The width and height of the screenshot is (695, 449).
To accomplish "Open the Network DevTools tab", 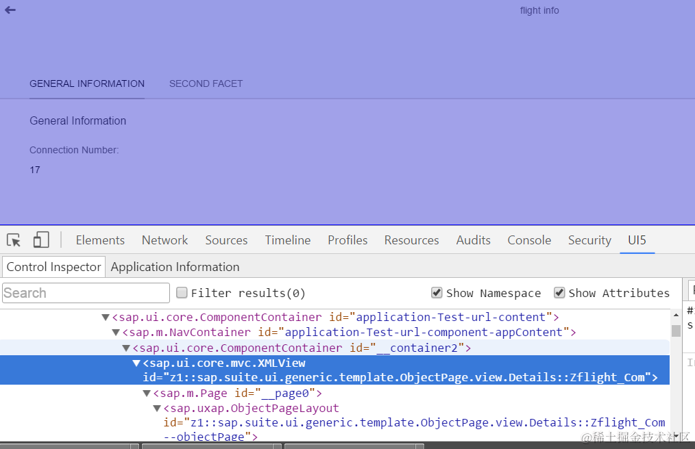I will click(x=165, y=240).
